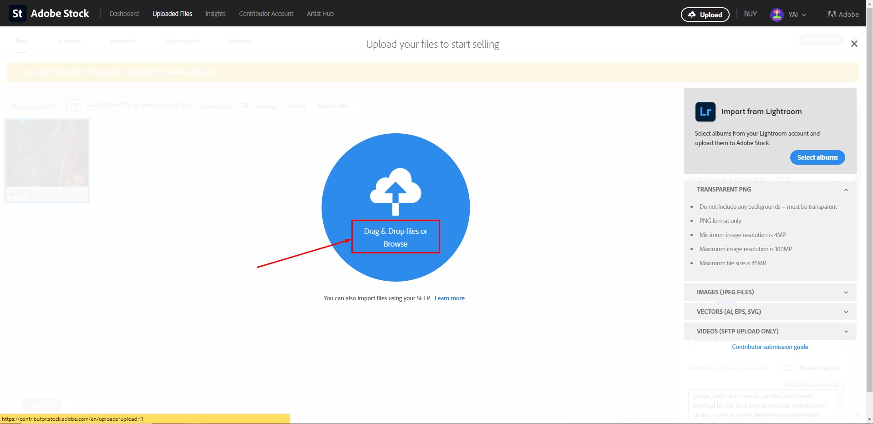
Task: Dismiss the Generative AI notice banner
Action: pyautogui.click(x=848, y=72)
